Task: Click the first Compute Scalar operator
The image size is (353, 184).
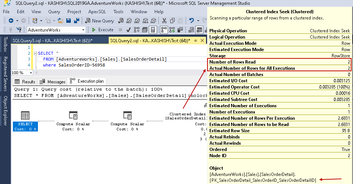Action: (x=73, y=121)
